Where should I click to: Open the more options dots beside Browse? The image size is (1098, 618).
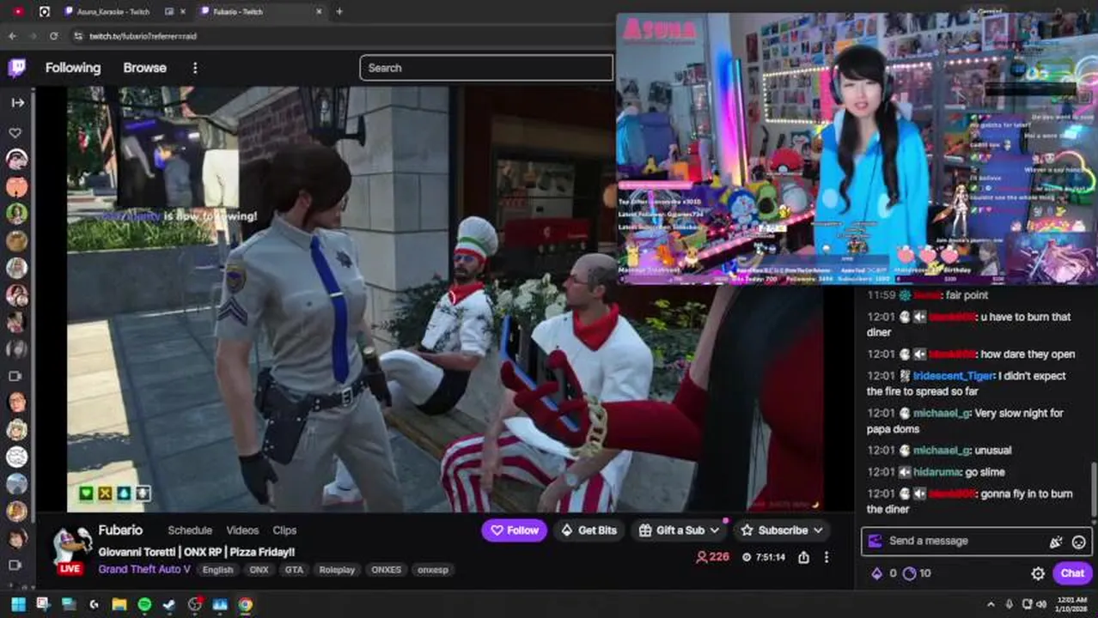pos(195,68)
